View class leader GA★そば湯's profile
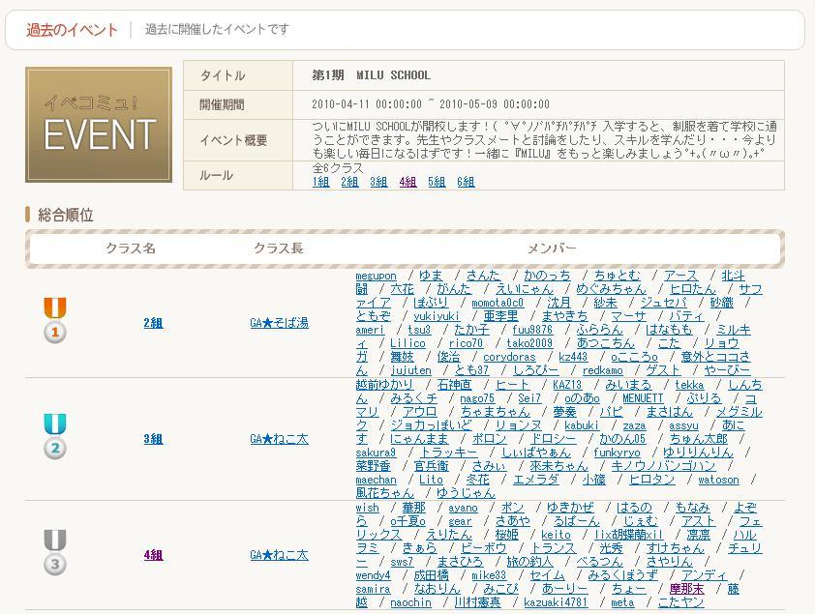815x614 pixels. 279,323
